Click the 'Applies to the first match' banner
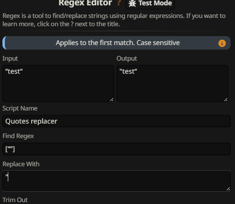 (x=117, y=43)
